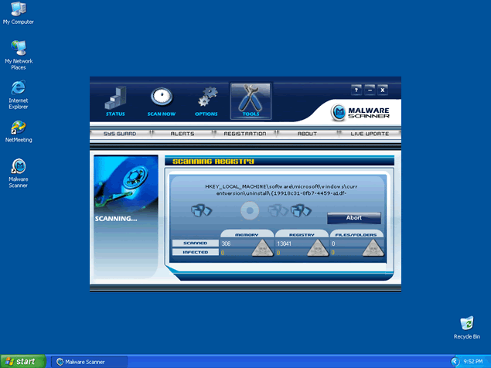Open the Alerts tab
This screenshot has width=491, height=368.
tap(182, 134)
